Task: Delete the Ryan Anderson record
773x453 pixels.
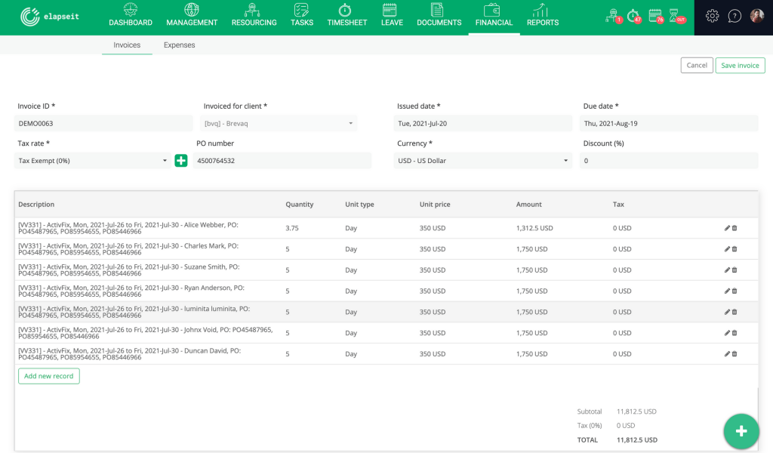Action: coord(735,291)
